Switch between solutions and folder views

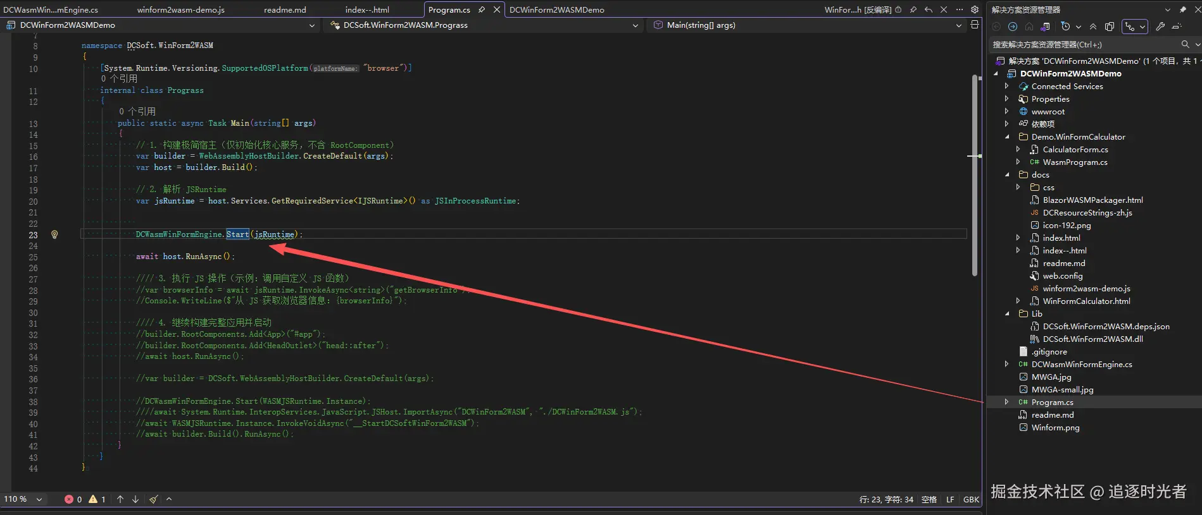(x=1045, y=27)
